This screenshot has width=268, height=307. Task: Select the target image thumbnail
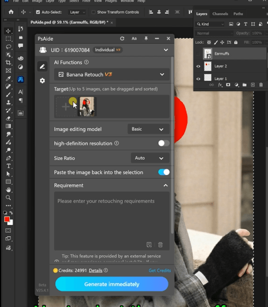tap(87, 107)
